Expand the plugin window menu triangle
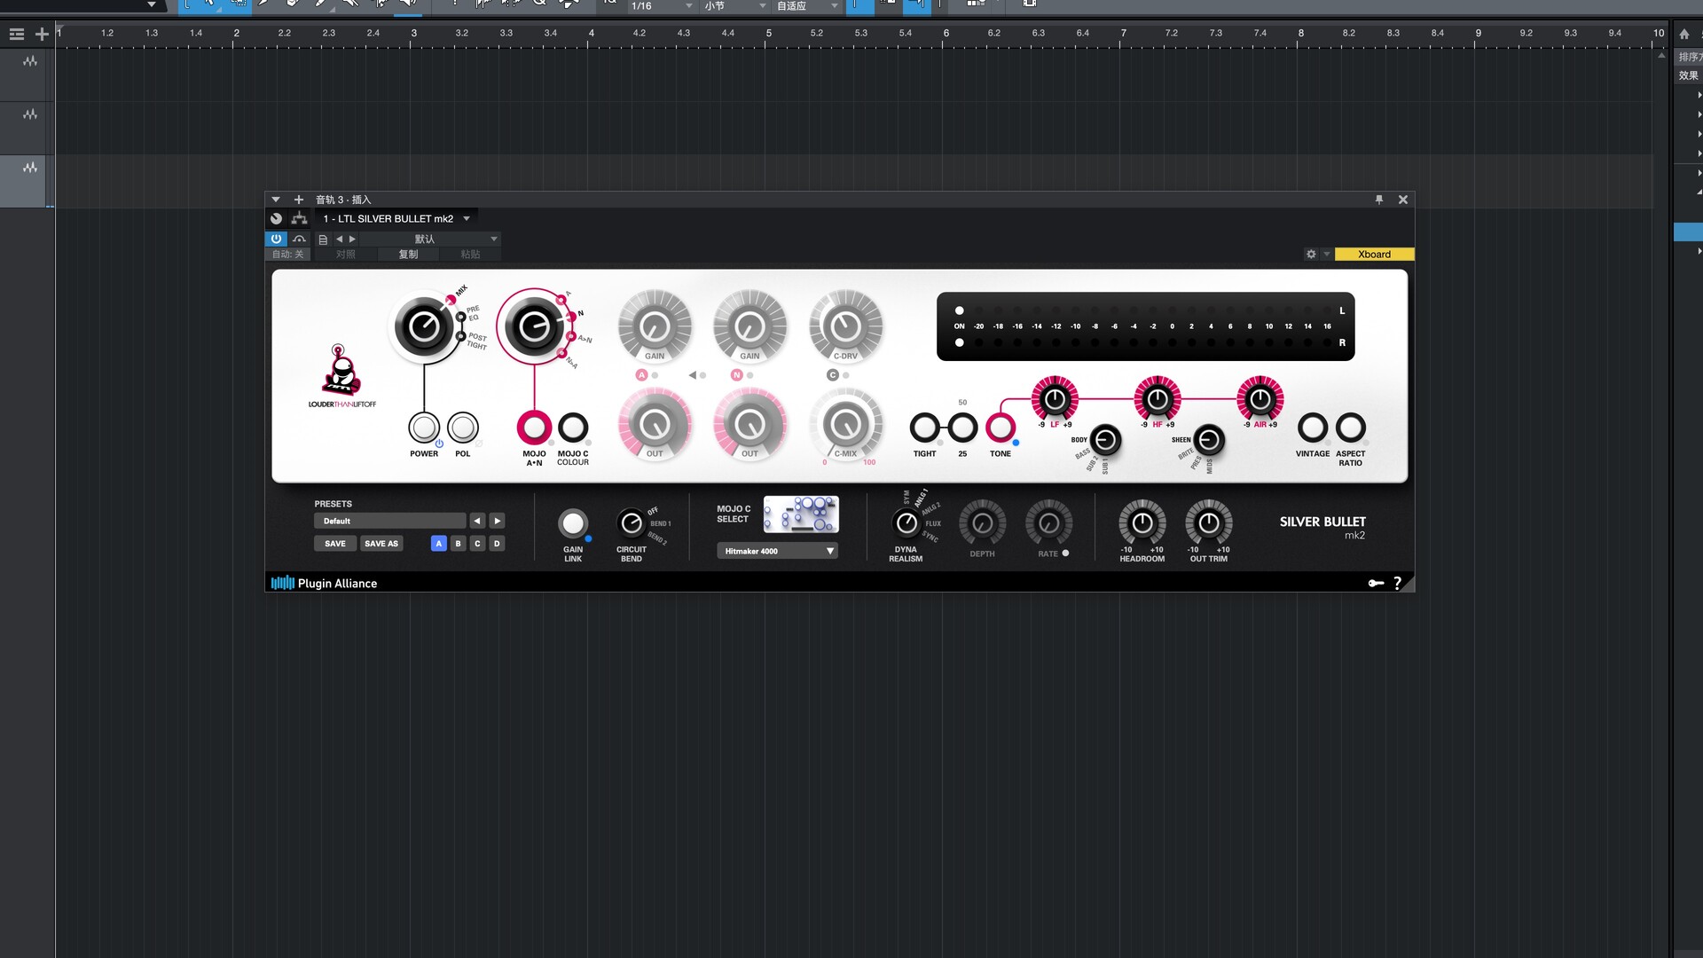This screenshot has height=958, width=1703. (x=276, y=200)
